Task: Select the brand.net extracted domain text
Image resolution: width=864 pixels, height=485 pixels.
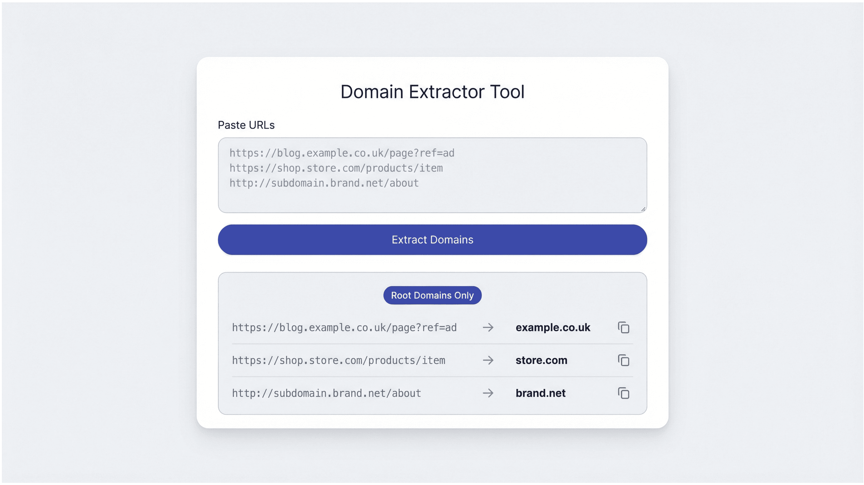Action: [540, 393]
